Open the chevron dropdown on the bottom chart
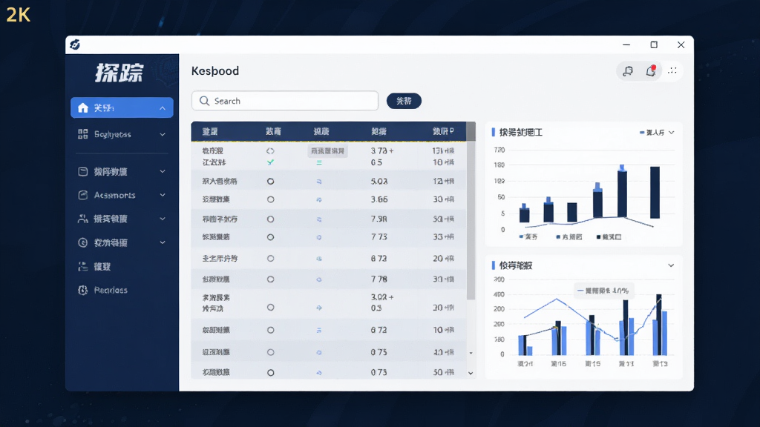 671,265
